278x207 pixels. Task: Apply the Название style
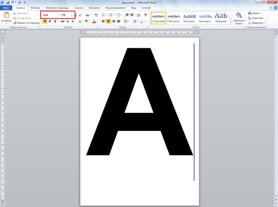pos(221,18)
